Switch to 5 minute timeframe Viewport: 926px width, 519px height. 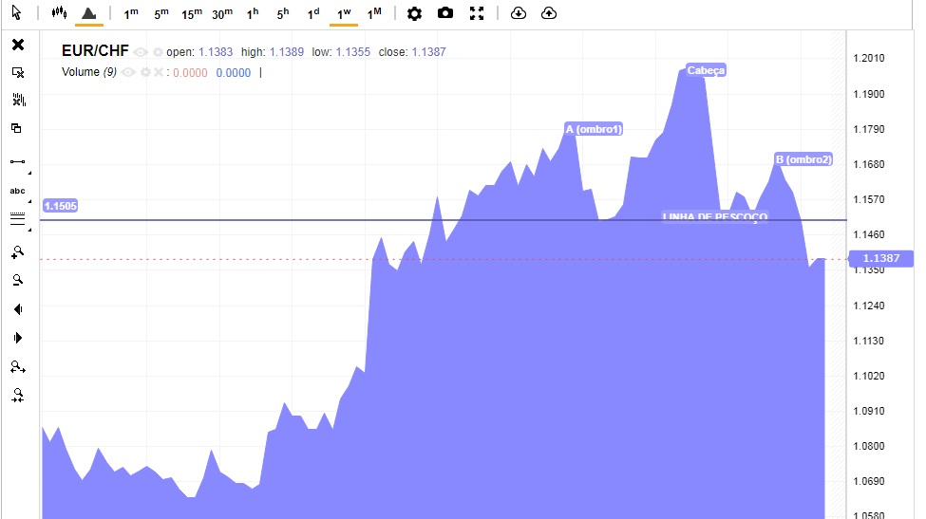(x=161, y=13)
